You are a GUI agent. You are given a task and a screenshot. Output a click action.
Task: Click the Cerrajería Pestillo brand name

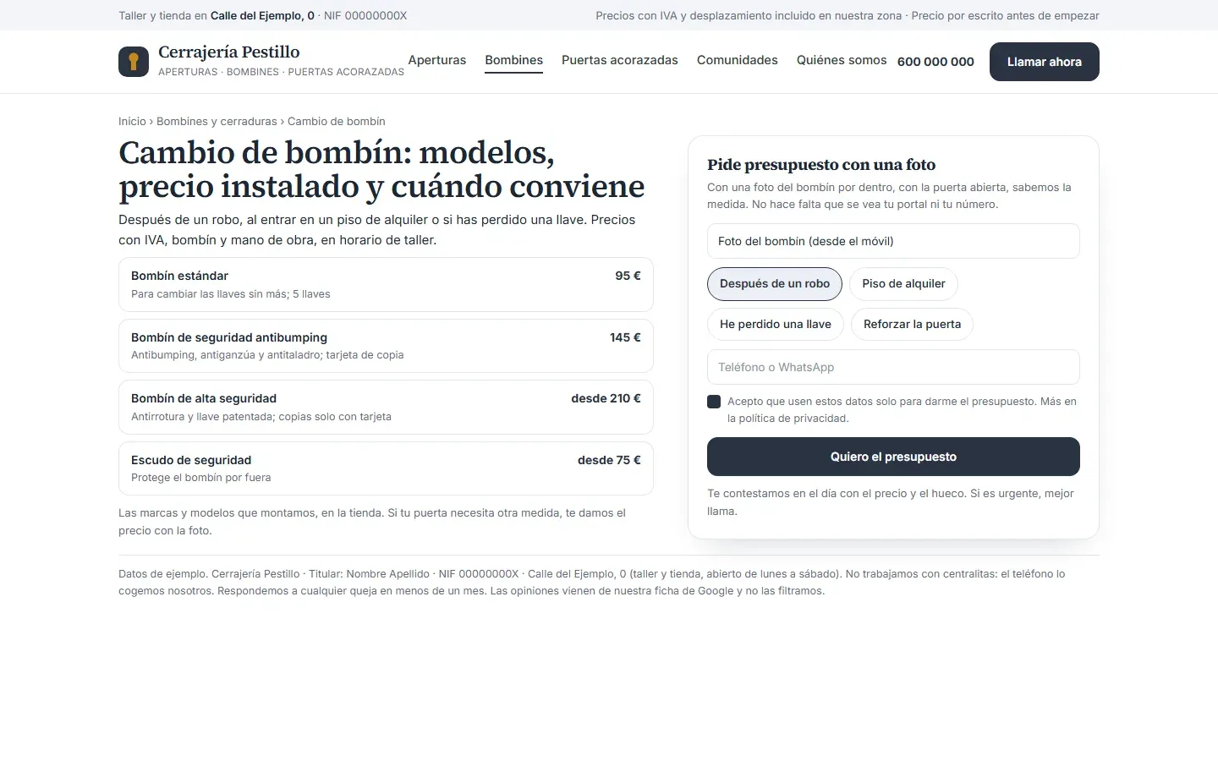[229, 52]
